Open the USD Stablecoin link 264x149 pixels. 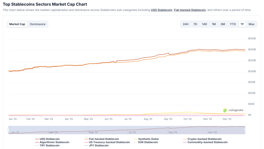pyautogui.click(x=161, y=10)
